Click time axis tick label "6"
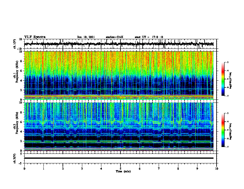This screenshot has height=189, width=244. 140,169
